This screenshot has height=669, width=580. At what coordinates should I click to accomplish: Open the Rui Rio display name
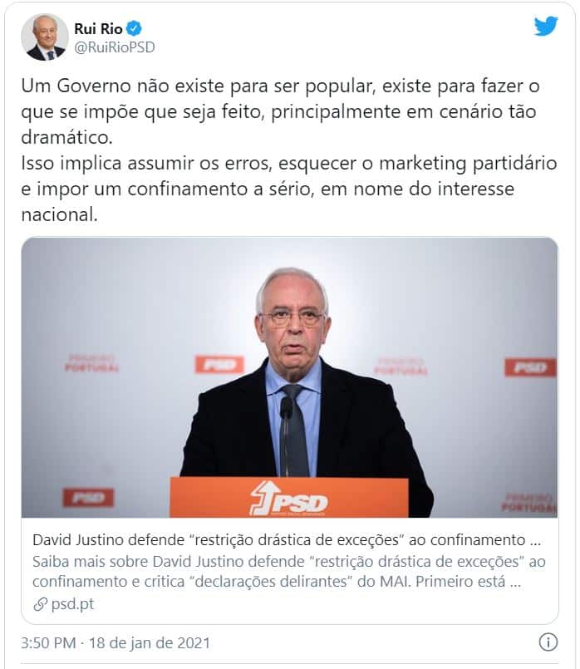(x=98, y=28)
